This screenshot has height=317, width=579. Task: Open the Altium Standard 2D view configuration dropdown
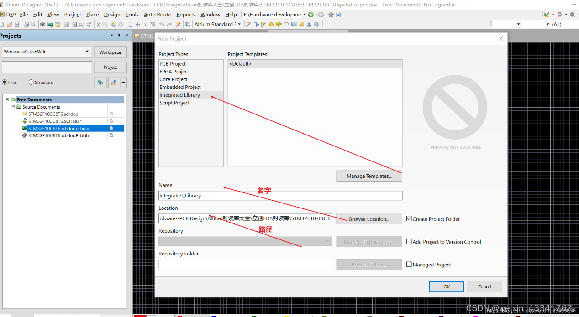[239, 24]
